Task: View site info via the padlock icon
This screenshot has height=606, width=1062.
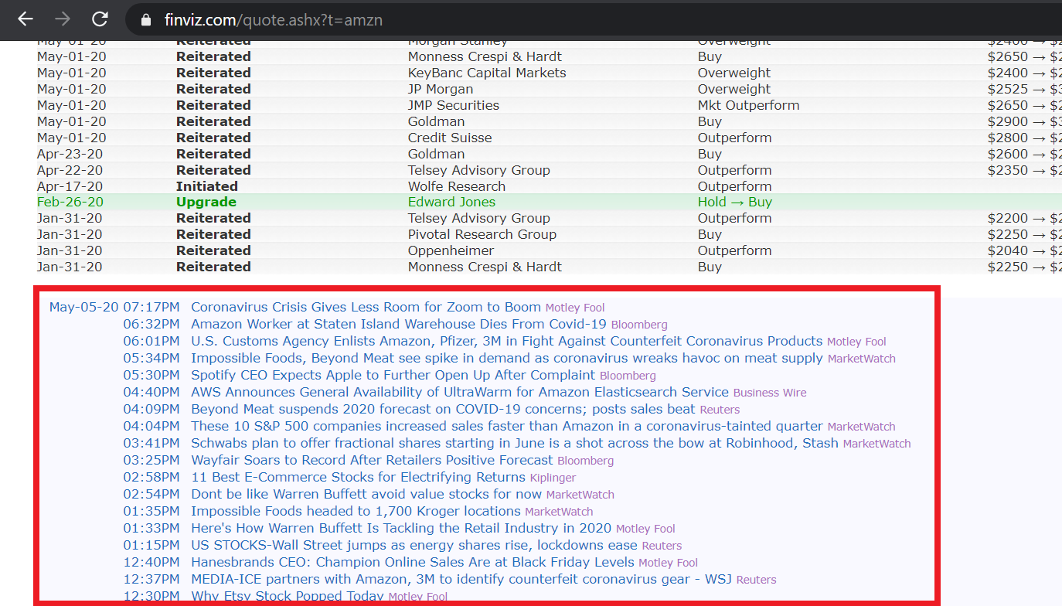Action: (146, 20)
